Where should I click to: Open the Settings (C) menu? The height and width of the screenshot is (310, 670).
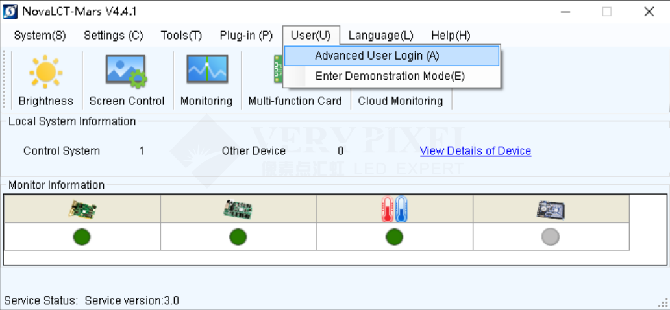point(113,36)
